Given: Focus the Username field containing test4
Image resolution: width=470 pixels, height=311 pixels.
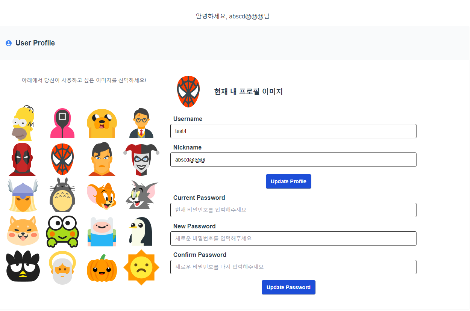Looking at the screenshot, I should [293, 131].
